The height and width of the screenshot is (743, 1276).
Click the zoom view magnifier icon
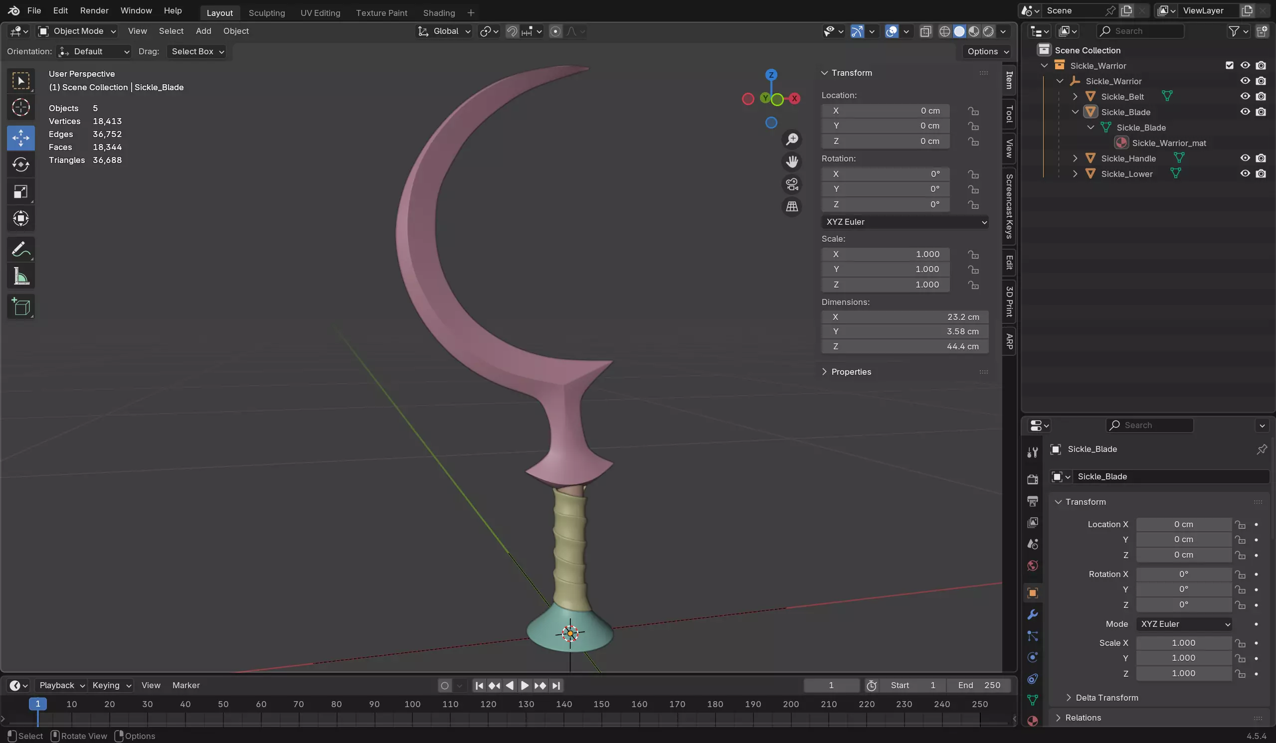tap(792, 139)
